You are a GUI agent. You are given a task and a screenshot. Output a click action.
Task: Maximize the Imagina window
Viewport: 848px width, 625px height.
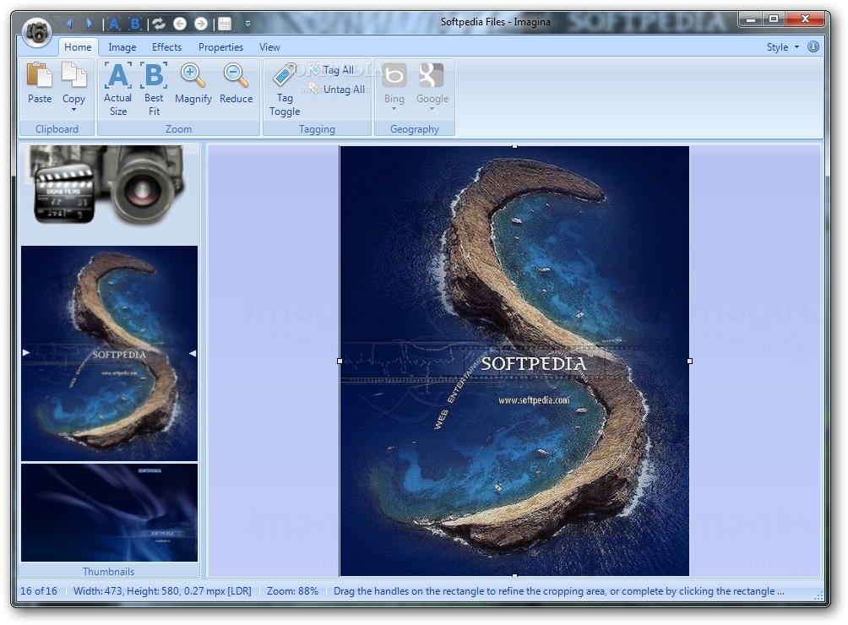tap(774, 19)
